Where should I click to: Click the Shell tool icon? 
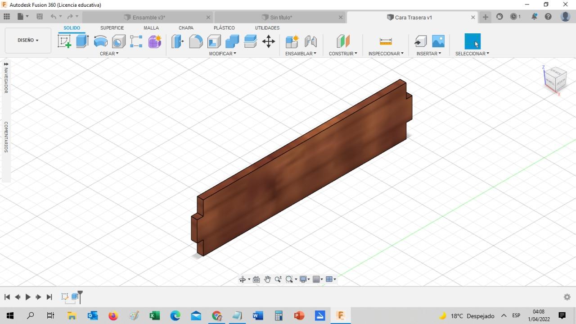[x=214, y=41]
